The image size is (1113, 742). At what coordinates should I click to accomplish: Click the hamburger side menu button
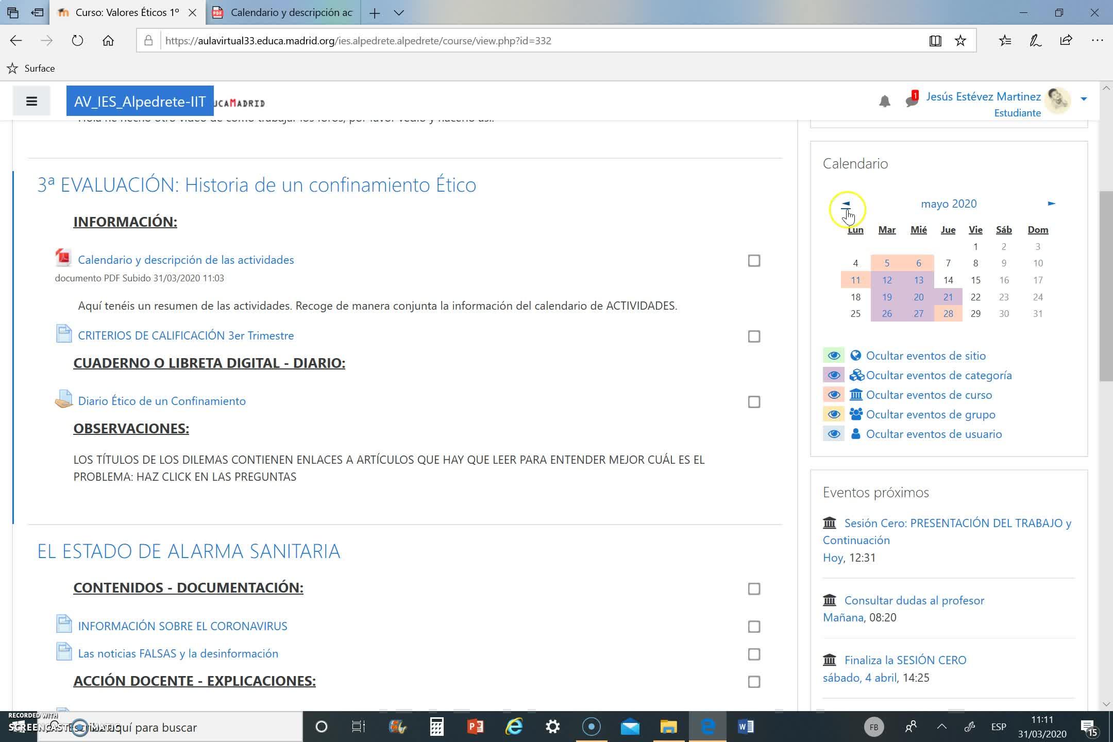pyautogui.click(x=31, y=101)
